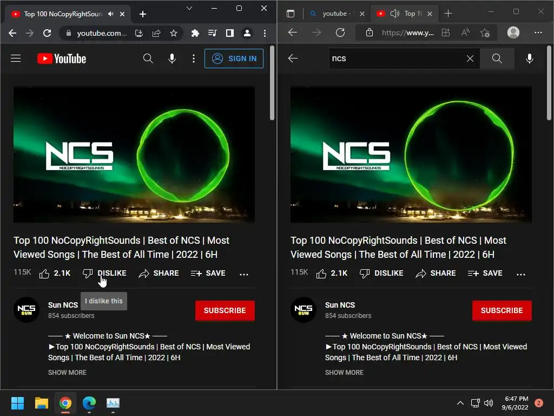The image size is (554, 416).
Task: Expand SHOW MORE description in Edge window
Action: (344, 373)
